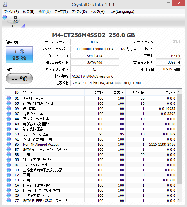
Task: Click the status orb for row AA 不良ブロック増加数
Action: [9, 119]
